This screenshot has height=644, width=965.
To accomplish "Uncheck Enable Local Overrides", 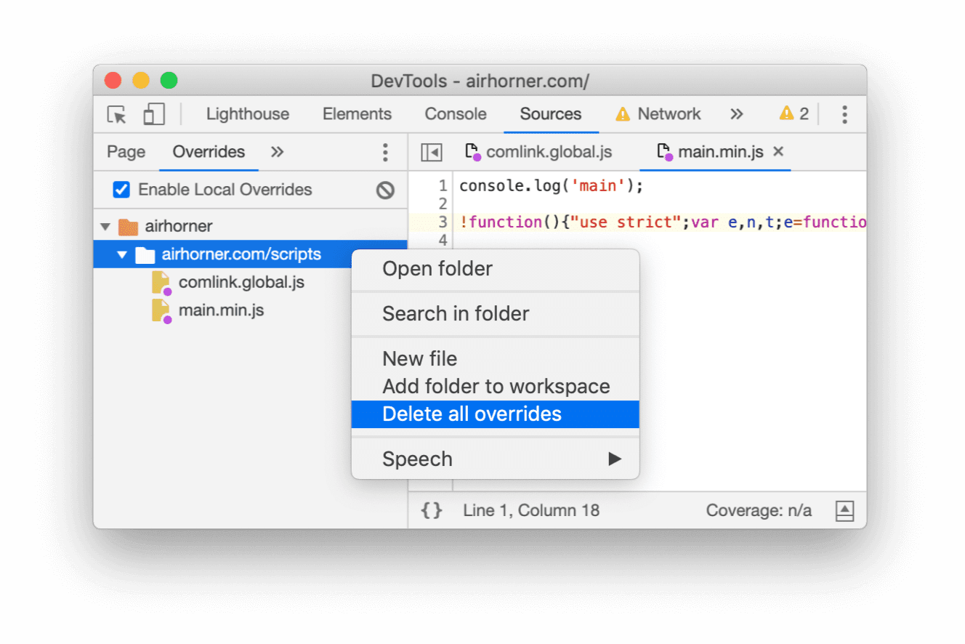I will [122, 190].
